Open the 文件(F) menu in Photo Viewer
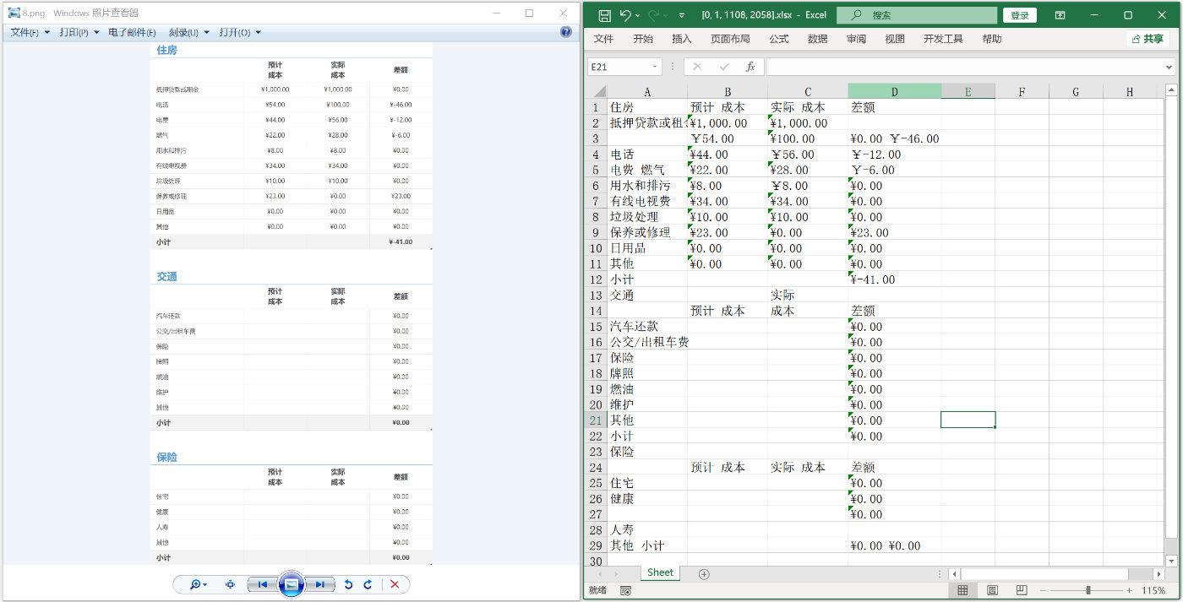Image resolution: width=1183 pixels, height=602 pixels. pyautogui.click(x=30, y=32)
